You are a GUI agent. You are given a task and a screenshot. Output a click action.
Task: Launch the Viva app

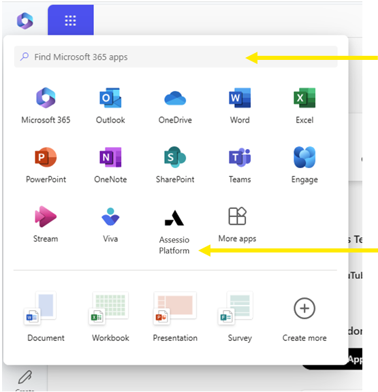click(110, 225)
